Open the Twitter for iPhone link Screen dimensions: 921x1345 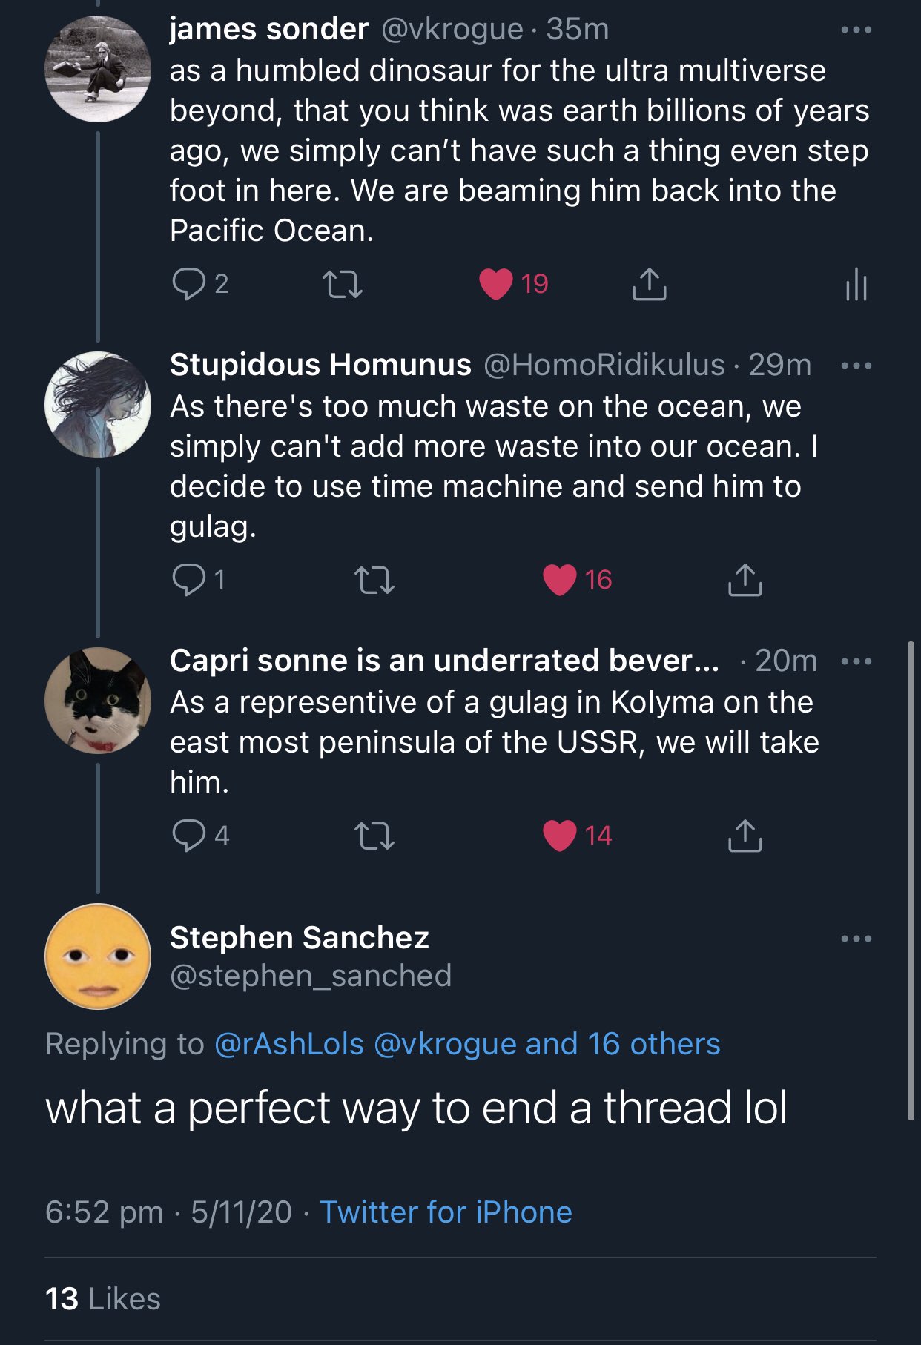pyautogui.click(x=446, y=1212)
